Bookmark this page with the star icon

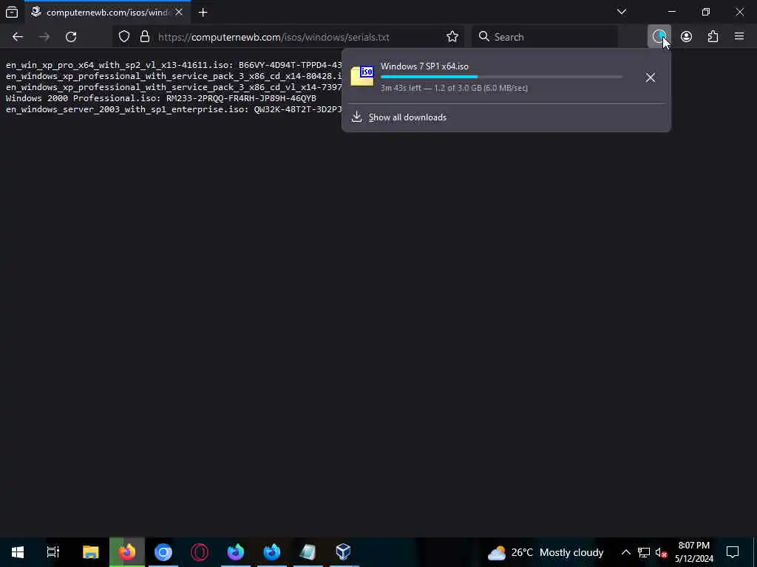point(452,37)
